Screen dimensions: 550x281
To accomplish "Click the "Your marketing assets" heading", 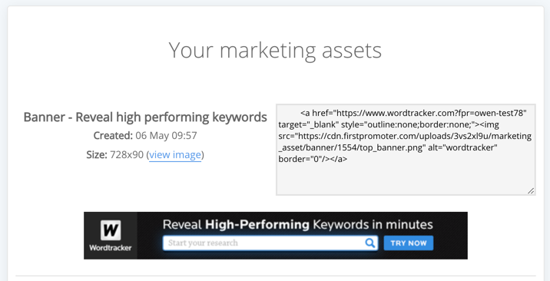I will pos(275,50).
